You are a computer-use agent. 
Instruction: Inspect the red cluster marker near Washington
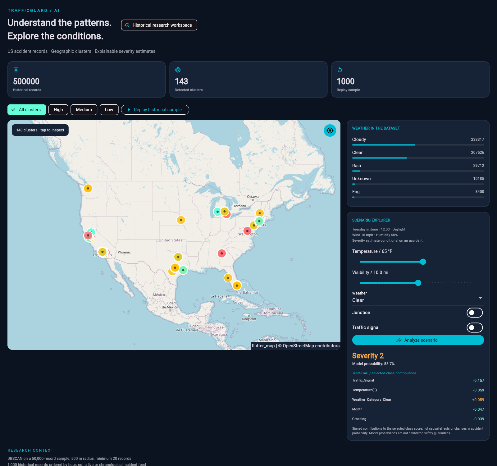(x=247, y=231)
